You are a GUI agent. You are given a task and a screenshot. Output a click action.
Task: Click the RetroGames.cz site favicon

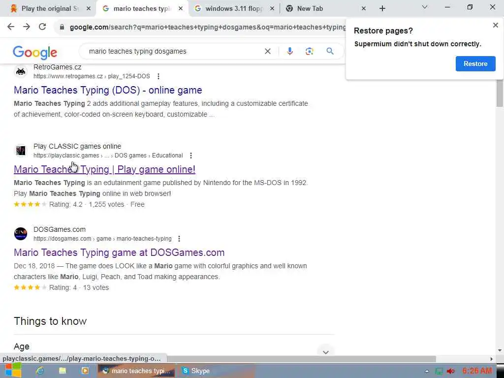coord(21,71)
